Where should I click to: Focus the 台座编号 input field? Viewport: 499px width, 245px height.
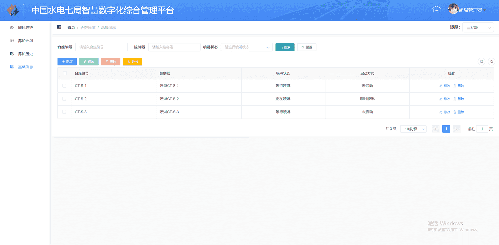(101, 47)
